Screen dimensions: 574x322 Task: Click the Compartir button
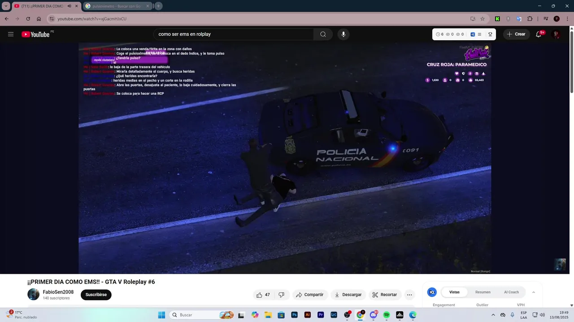[309, 295]
